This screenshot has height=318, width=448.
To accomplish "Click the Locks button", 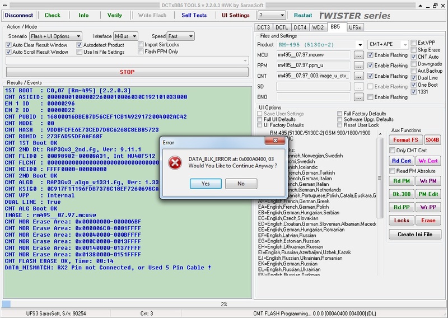I will pos(402,221).
